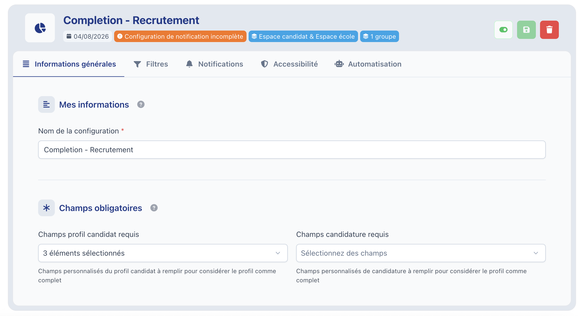Click the funnel icon on Filtres tab
The height and width of the screenshot is (316, 586).
137,64
